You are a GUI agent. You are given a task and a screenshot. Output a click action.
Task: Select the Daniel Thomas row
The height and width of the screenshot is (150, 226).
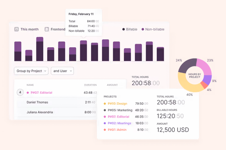click(57, 102)
